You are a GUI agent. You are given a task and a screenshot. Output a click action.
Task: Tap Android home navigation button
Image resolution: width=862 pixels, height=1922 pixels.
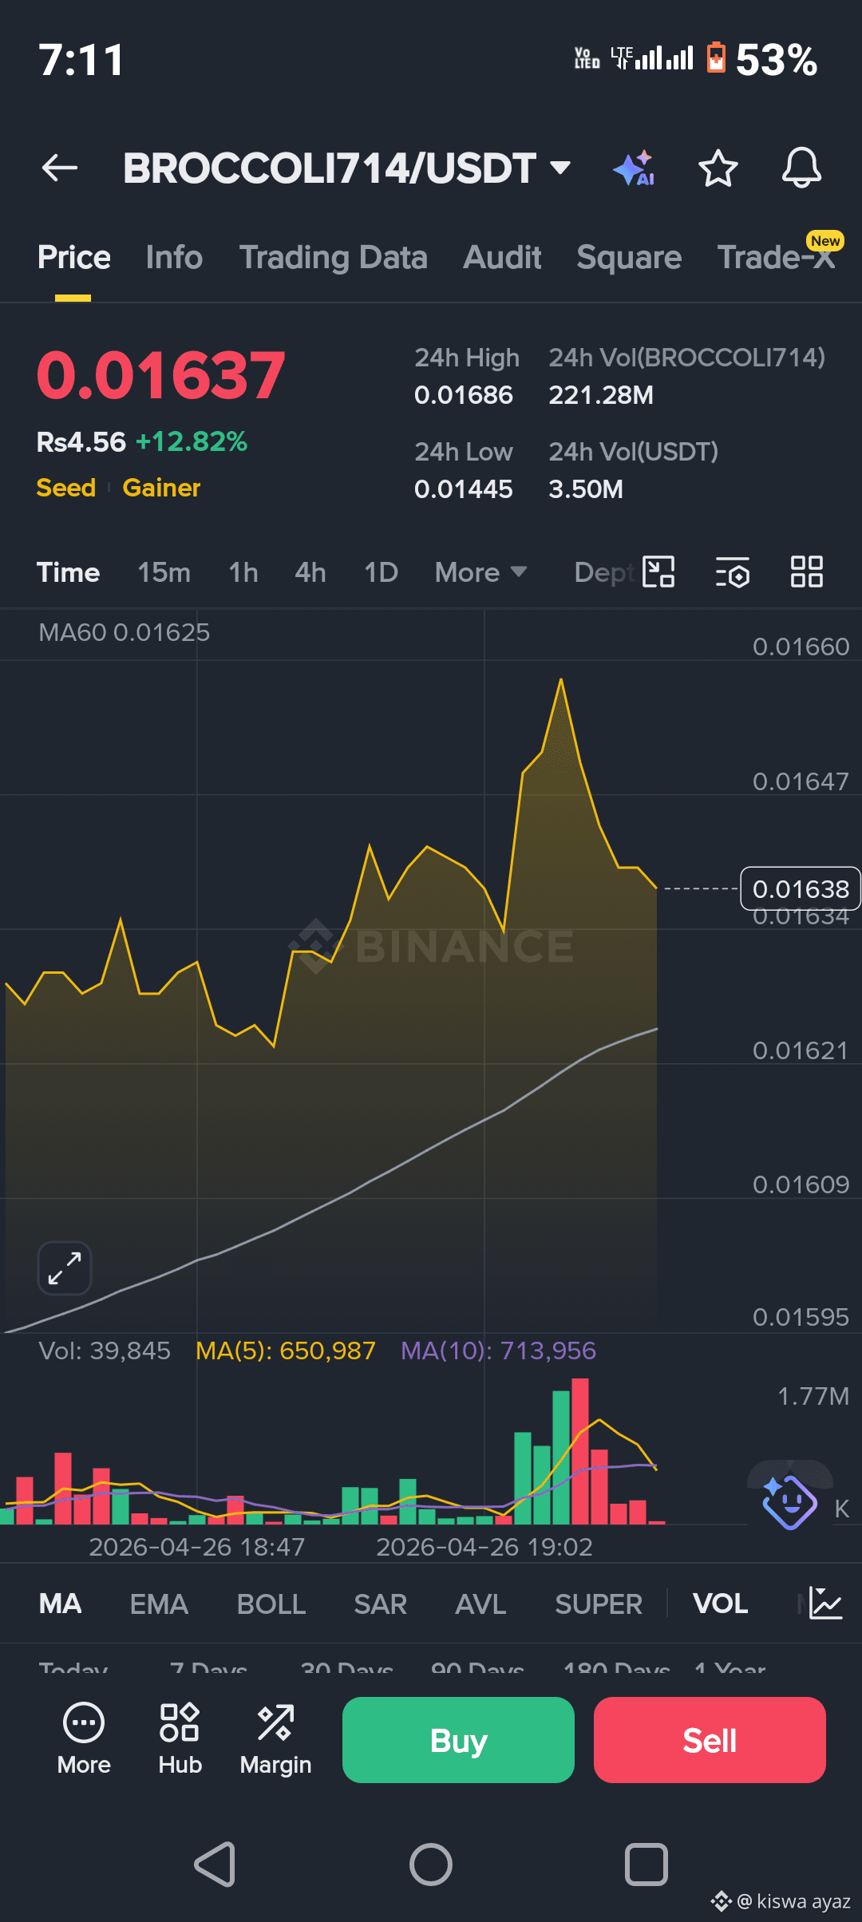431,1865
